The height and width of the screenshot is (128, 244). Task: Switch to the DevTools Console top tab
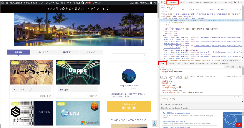click(x=182, y=2)
